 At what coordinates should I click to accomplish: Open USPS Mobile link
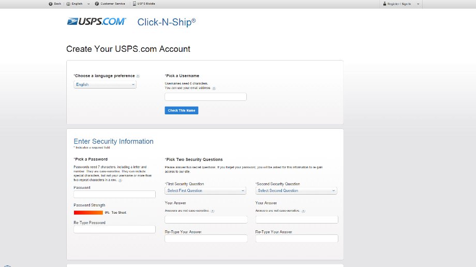click(x=146, y=4)
